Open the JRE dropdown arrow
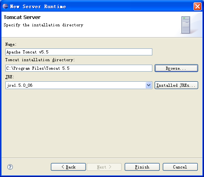 click(148, 85)
